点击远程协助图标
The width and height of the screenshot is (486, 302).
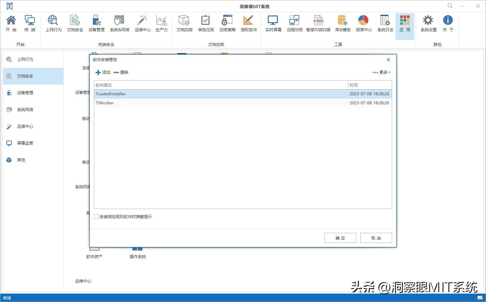point(294,23)
